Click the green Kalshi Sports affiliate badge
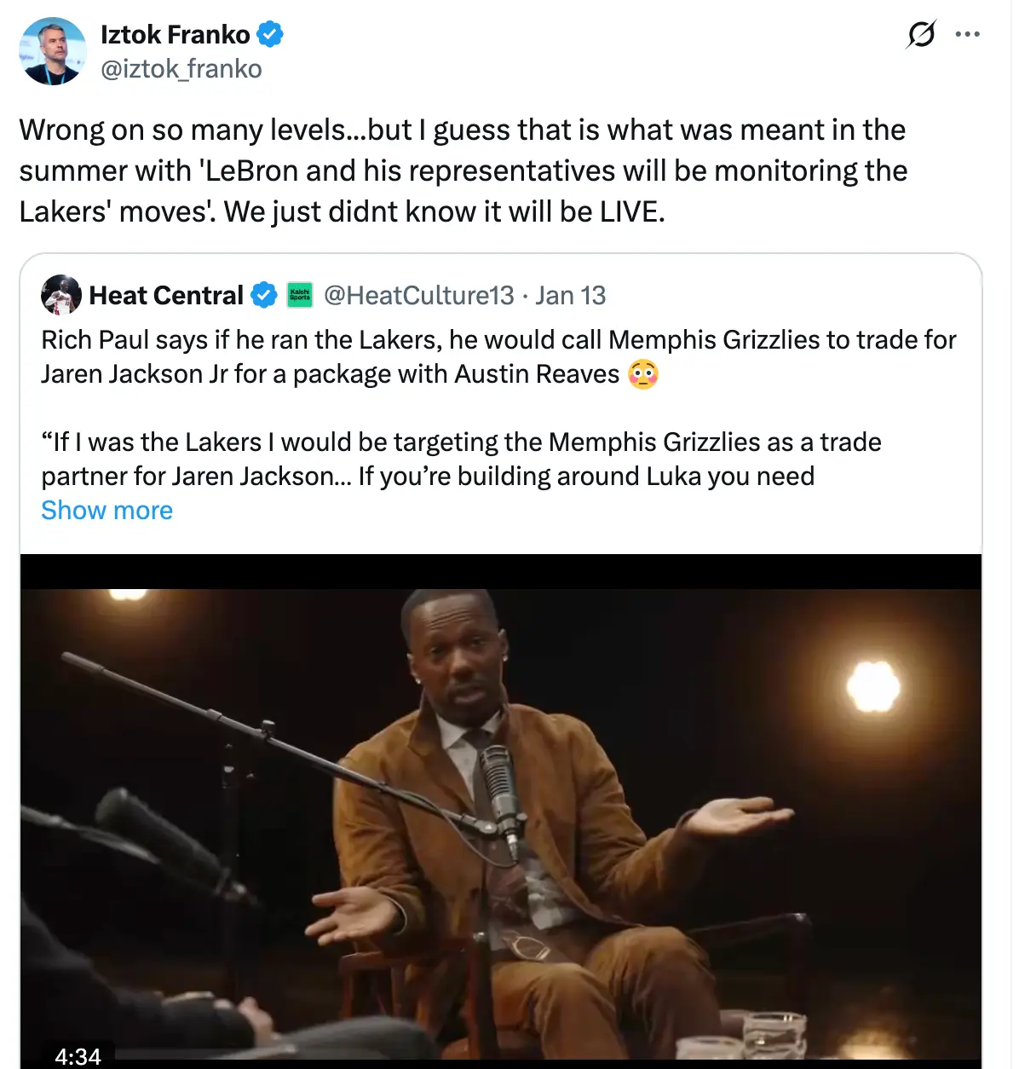The image size is (1019, 1069). [x=300, y=296]
